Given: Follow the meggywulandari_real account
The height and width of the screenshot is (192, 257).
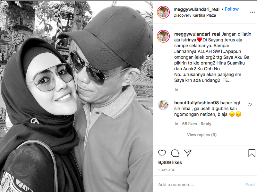Looking at the screenshot, I should pyautogui.click(x=232, y=9).
